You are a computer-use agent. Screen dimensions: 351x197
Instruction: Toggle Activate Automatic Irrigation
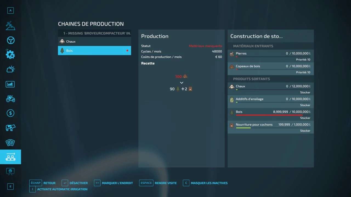tap(59, 189)
